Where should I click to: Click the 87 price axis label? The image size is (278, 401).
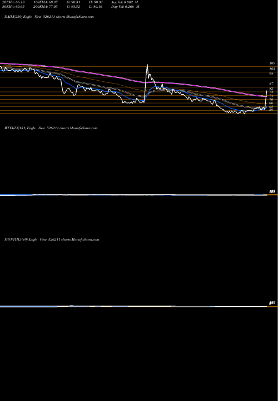point(271,84)
